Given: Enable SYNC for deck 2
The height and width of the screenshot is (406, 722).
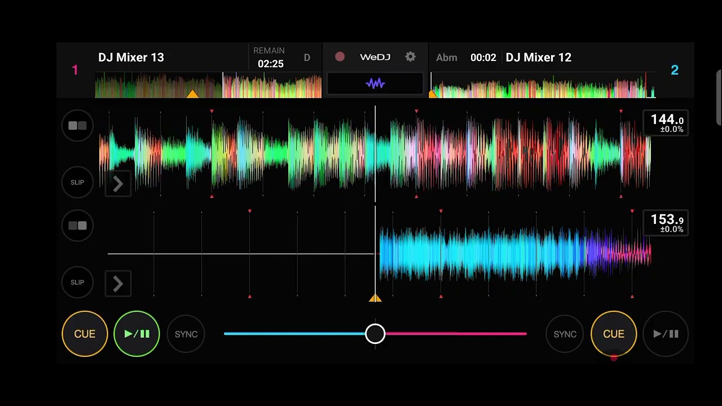Looking at the screenshot, I should (565, 334).
